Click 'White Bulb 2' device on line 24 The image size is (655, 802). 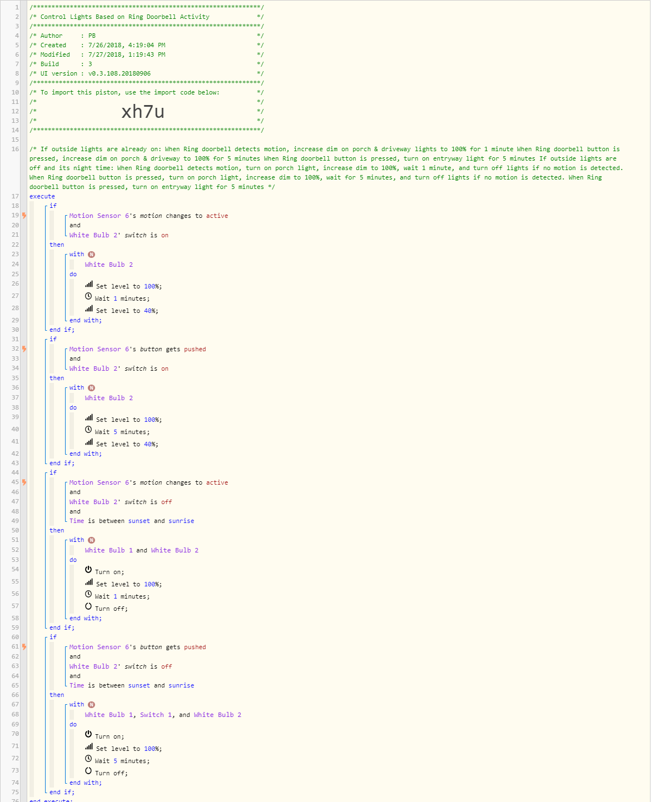tap(109, 265)
